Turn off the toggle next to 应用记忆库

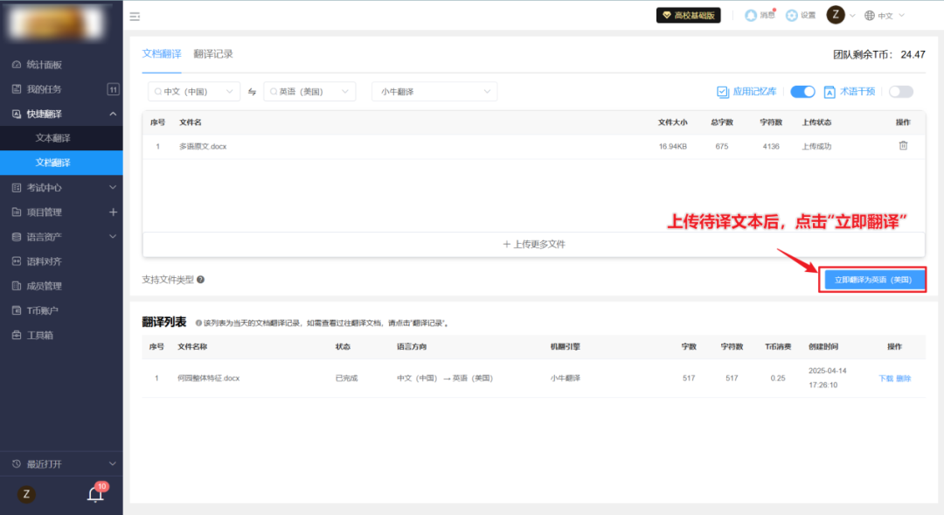[802, 91]
